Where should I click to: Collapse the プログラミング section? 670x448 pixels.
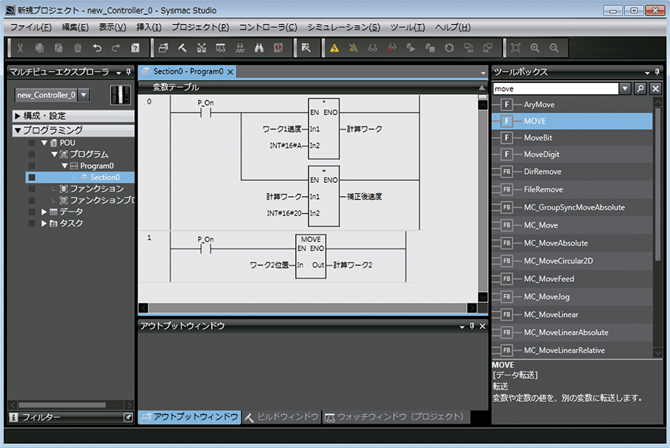17,130
